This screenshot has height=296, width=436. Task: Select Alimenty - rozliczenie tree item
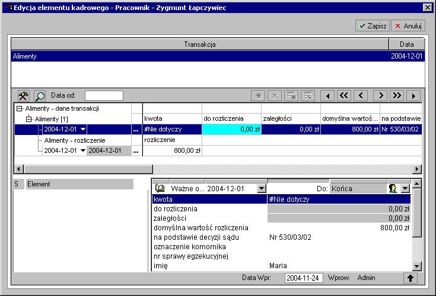coord(75,140)
